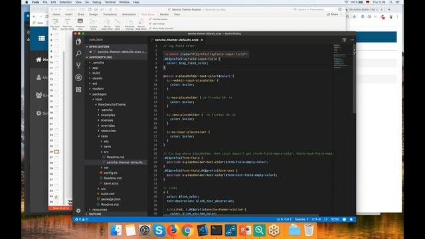Image resolution: width=425 pixels, height=239 pixels.
Task: Click Rehearse Timings in PowerPoint ribbon
Action: point(129,24)
